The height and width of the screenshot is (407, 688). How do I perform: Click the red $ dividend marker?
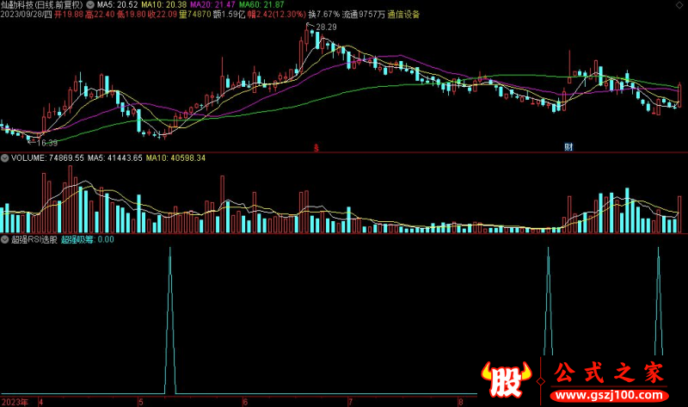pyautogui.click(x=316, y=148)
